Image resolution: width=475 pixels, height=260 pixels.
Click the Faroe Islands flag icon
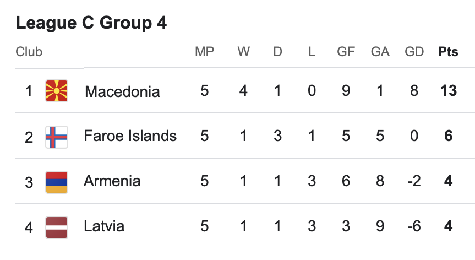56,136
